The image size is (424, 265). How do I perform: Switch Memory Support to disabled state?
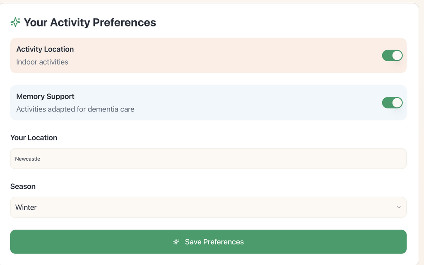(392, 102)
